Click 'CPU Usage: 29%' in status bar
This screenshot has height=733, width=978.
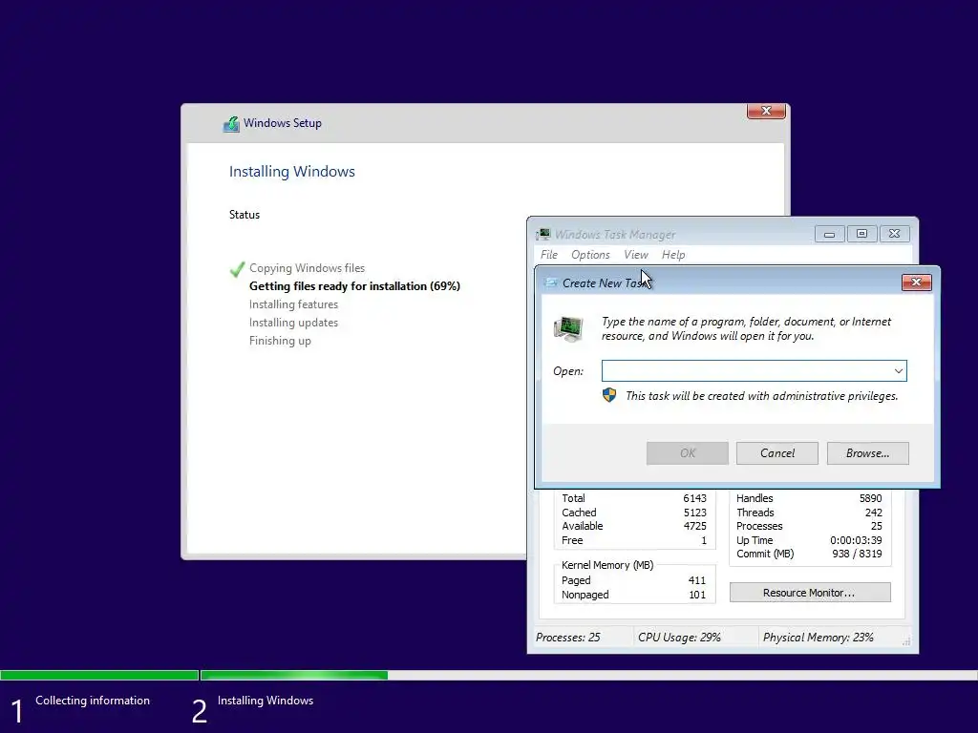679,638
